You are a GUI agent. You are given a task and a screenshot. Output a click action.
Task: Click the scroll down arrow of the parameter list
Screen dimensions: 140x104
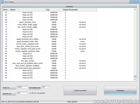coord(135,79)
